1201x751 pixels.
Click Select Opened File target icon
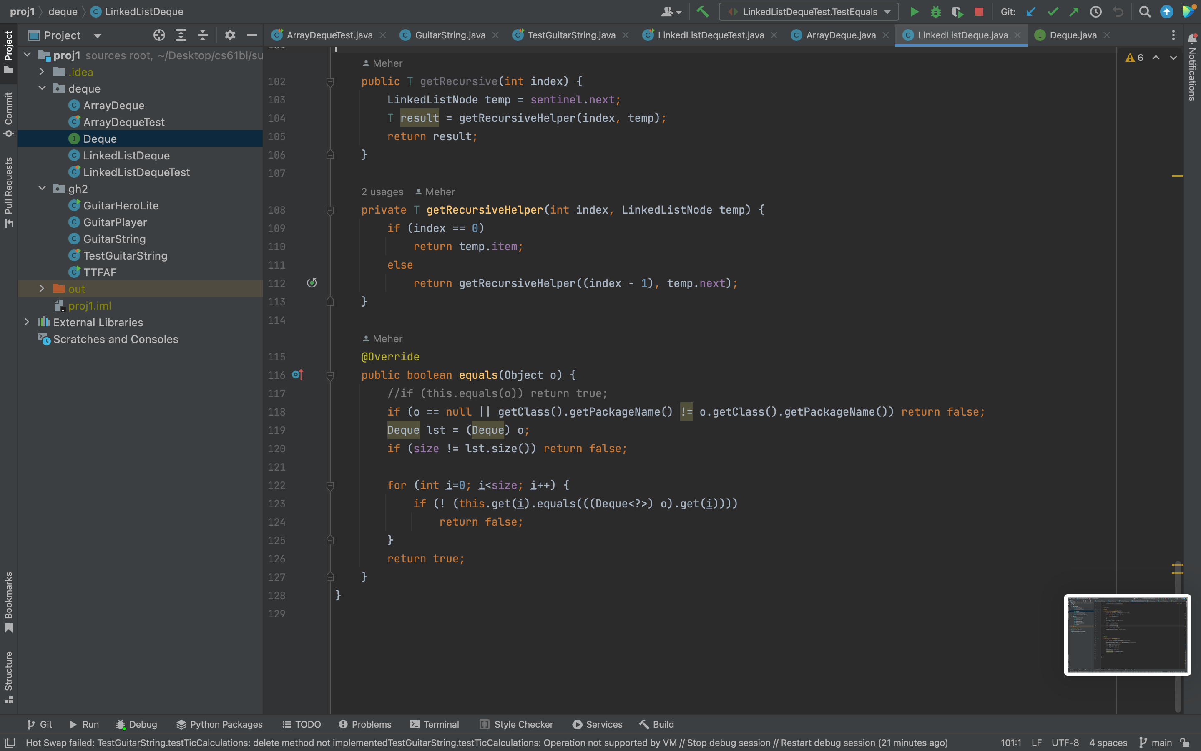tap(159, 35)
